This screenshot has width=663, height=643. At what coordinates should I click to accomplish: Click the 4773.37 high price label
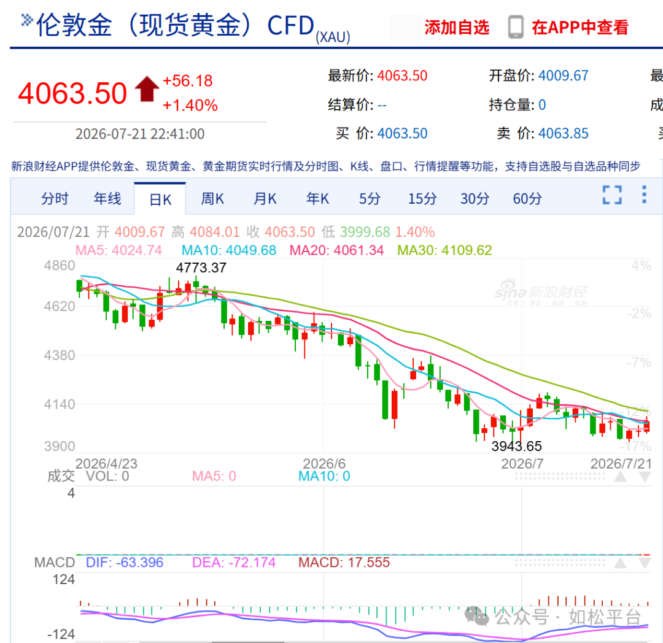[201, 268]
